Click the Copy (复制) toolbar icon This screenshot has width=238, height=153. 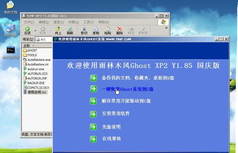tap(96, 31)
